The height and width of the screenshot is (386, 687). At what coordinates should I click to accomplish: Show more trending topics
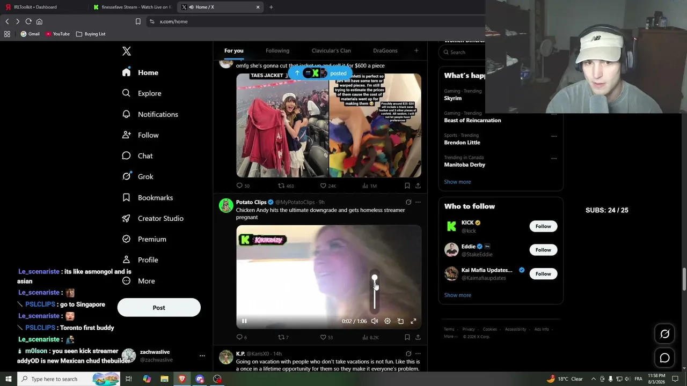click(457, 182)
